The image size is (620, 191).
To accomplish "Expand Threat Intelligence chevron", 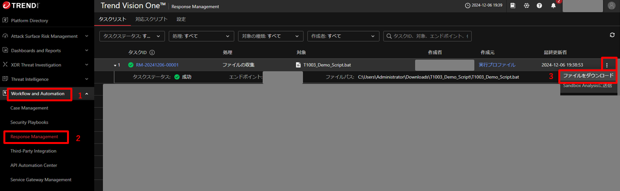I will pyautogui.click(x=86, y=79).
